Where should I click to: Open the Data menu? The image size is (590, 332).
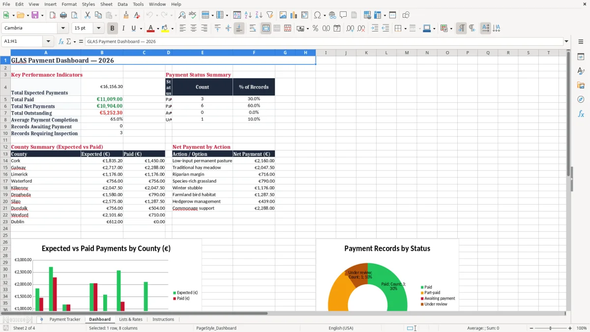tap(122, 4)
